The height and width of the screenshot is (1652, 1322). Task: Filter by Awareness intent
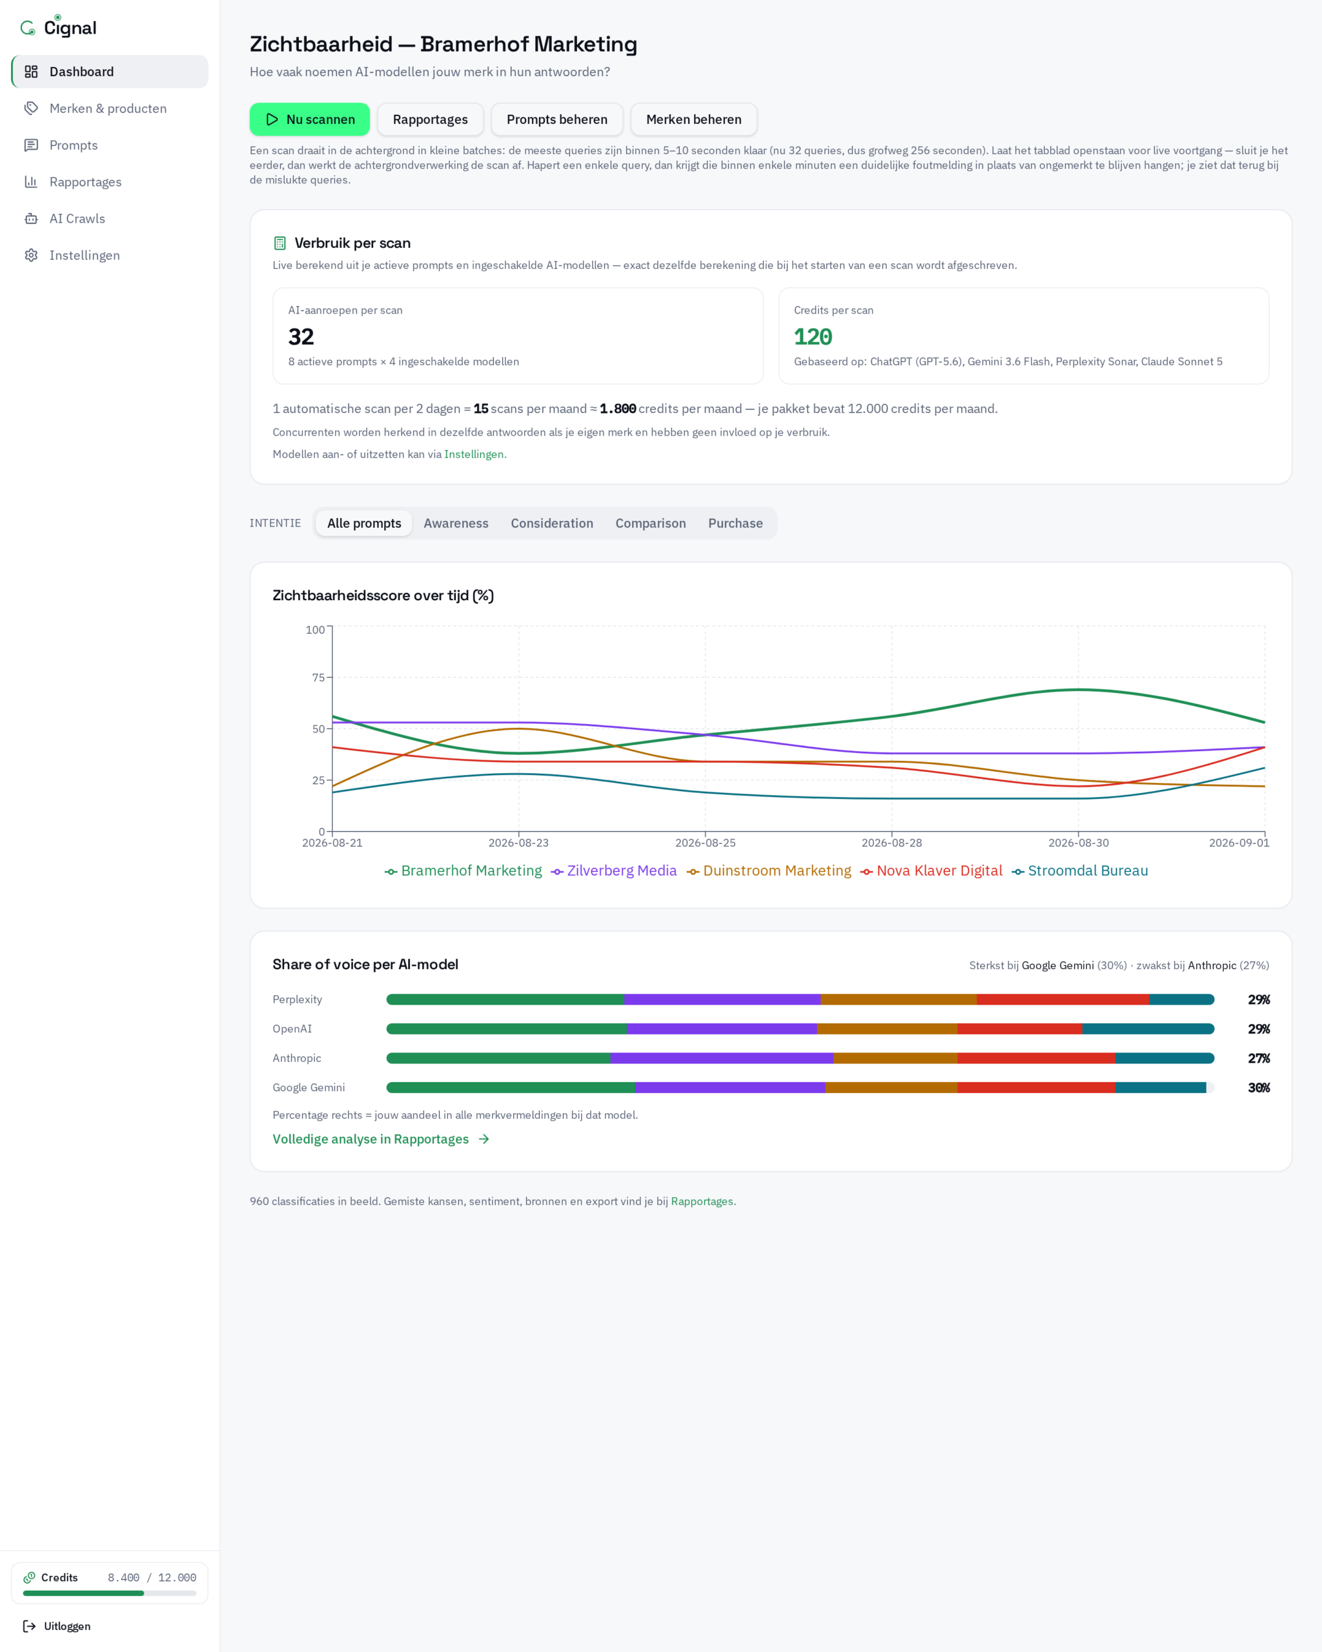click(x=456, y=523)
